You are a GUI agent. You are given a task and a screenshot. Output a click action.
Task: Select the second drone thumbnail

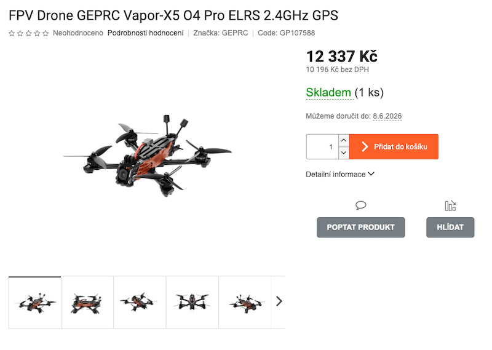(x=87, y=303)
